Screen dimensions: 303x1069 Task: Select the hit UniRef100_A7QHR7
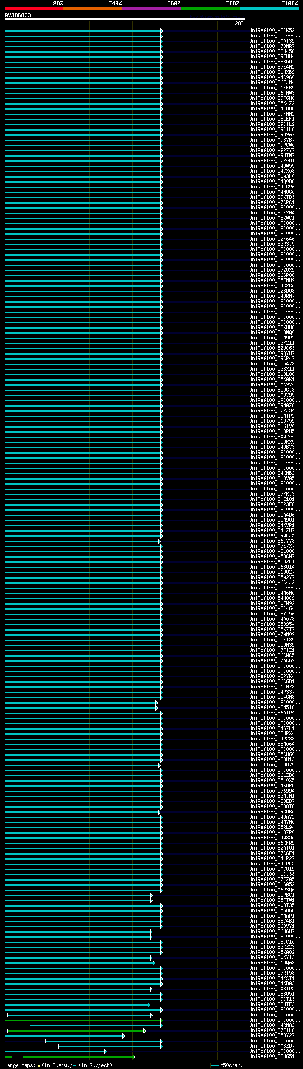272,46
